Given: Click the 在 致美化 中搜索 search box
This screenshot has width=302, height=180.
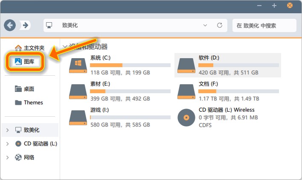Looking at the screenshot, I should tap(264, 25).
